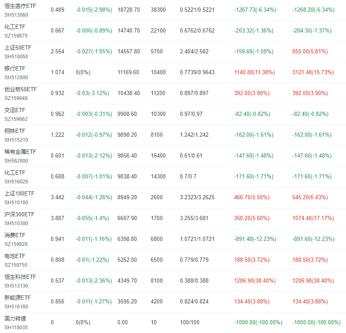Click the cost value 0.388/0.388
346x333 pixels.
(x=194, y=281)
